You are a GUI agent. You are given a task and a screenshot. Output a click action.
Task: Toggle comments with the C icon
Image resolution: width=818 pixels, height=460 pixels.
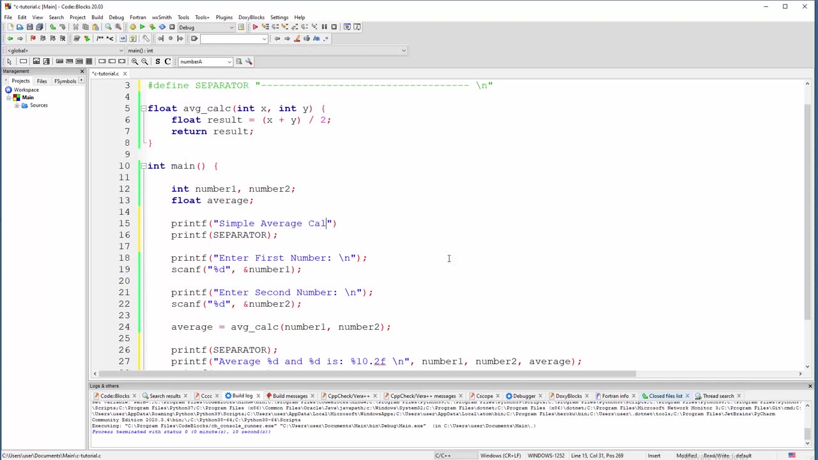pos(167,61)
